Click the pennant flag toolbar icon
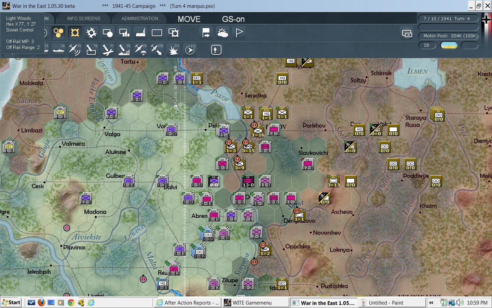The image size is (492, 308). click(x=239, y=33)
